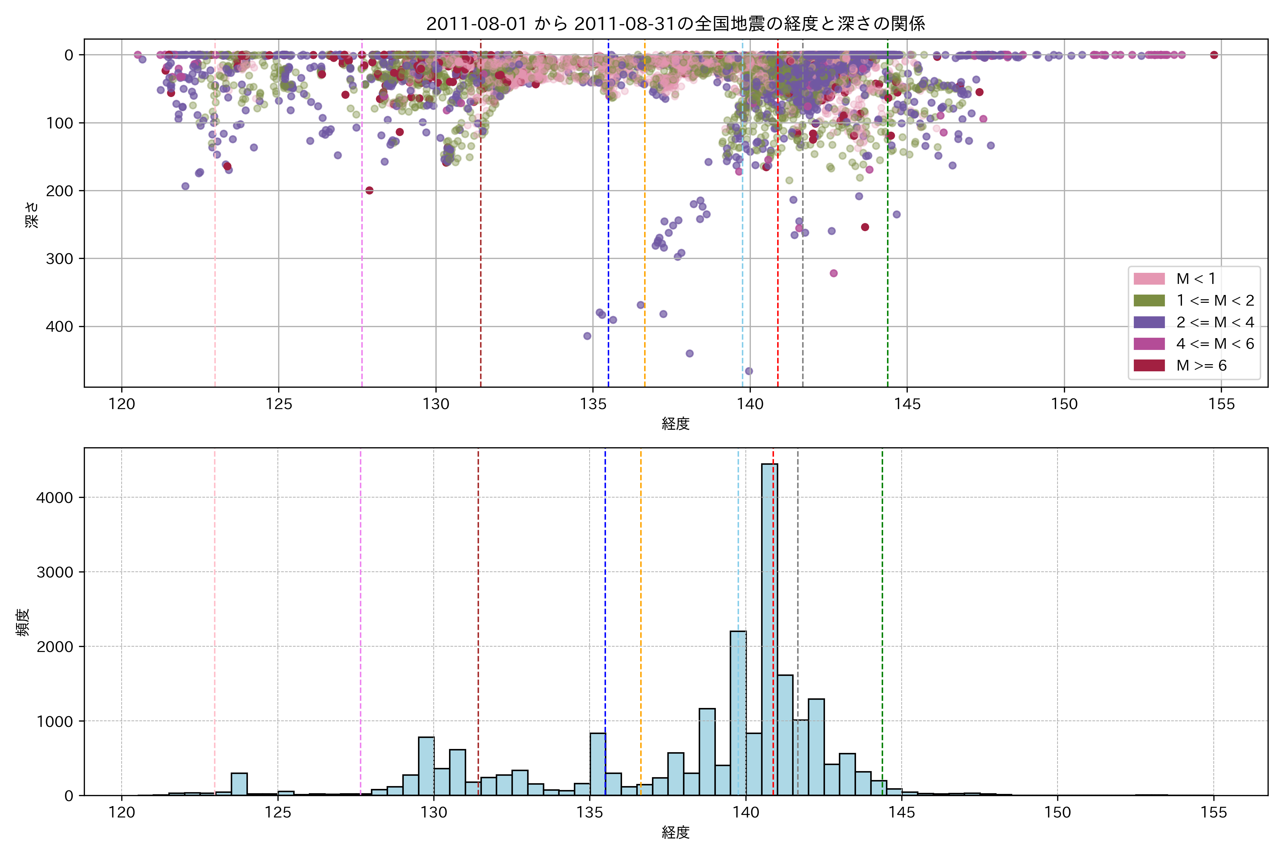Click the 400 depth tick label
This screenshot has width=1284, height=856.
pos(59,326)
